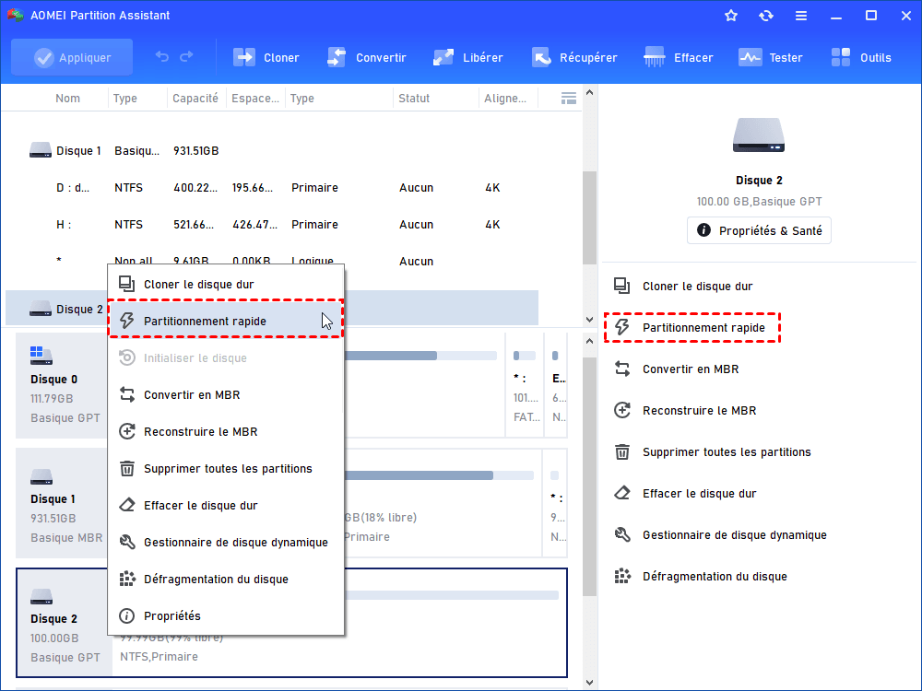Select the D: partition row
The image size is (922, 691).
(x=272, y=187)
